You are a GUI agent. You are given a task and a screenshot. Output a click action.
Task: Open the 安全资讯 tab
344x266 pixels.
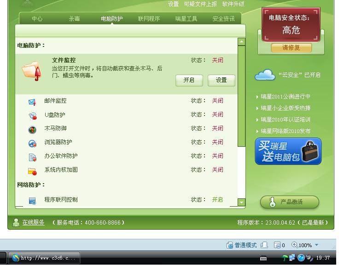click(223, 19)
